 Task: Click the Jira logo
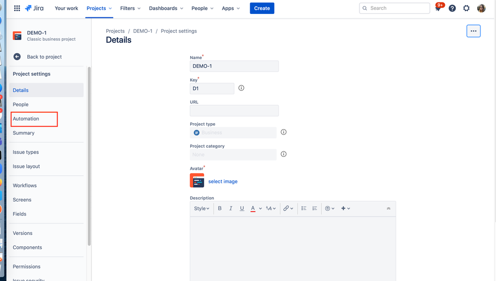34,8
